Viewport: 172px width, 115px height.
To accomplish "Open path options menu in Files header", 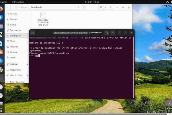I will click(79, 7).
